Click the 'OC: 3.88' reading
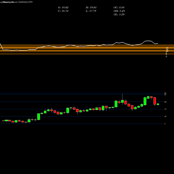 pos(119,8)
